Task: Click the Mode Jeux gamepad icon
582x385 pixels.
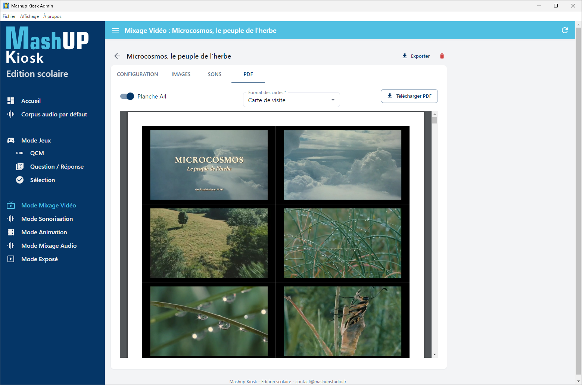Action: 11,140
